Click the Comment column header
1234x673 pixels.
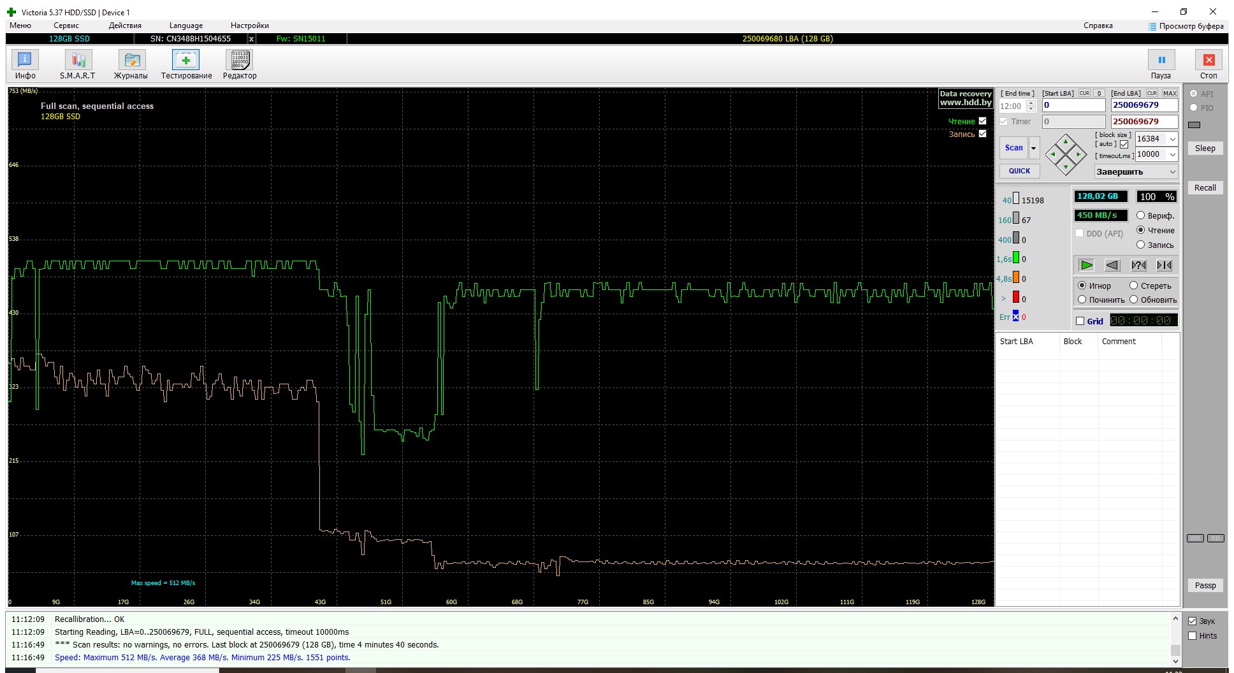[x=1129, y=342]
